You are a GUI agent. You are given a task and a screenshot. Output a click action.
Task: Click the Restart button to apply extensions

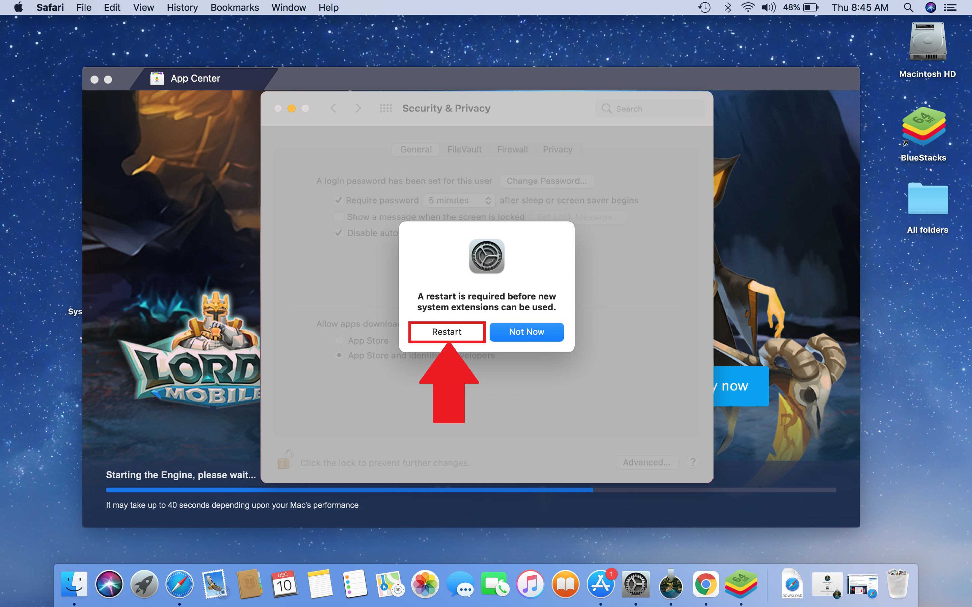446,331
